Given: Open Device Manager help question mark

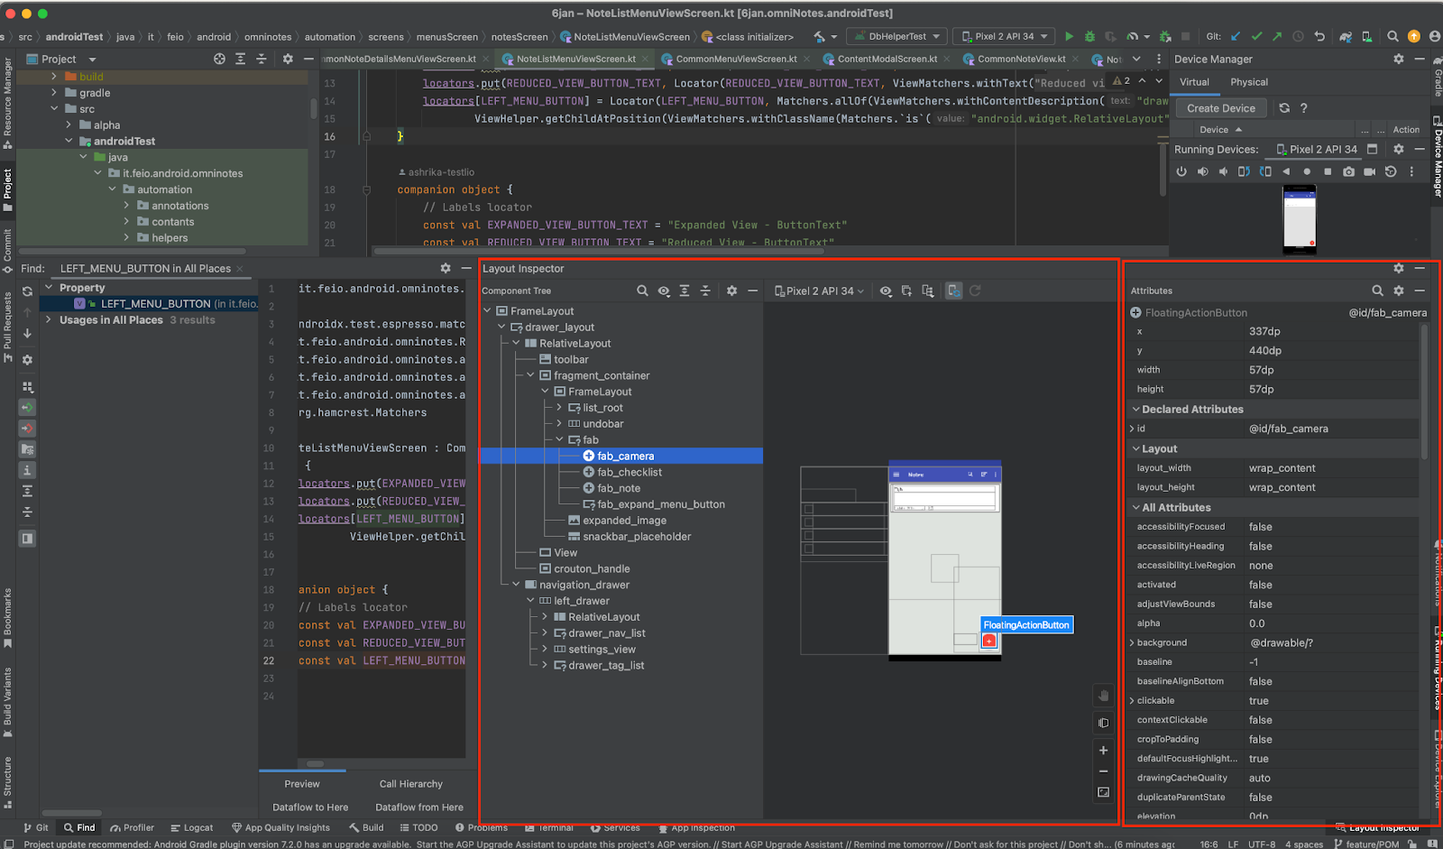Looking at the screenshot, I should (x=1303, y=108).
